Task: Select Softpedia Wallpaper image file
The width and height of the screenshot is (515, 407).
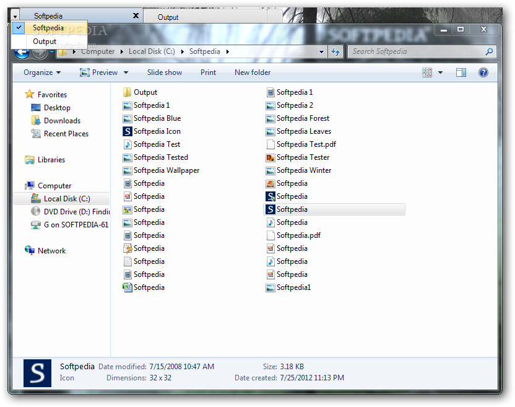Action: point(161,170)
